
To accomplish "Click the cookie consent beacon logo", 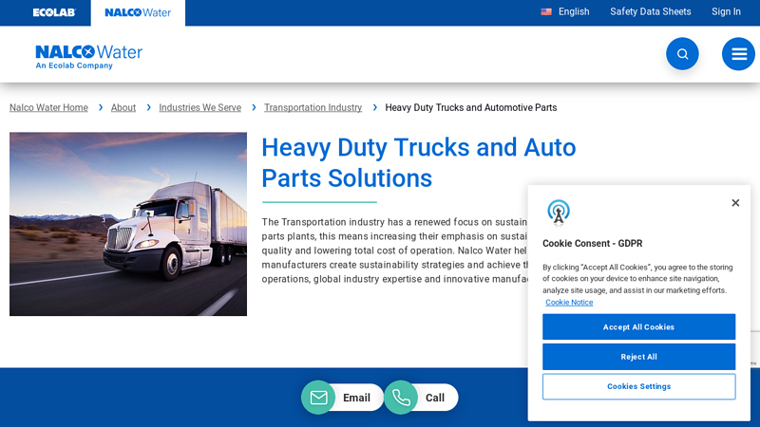I will coord(559,212).
